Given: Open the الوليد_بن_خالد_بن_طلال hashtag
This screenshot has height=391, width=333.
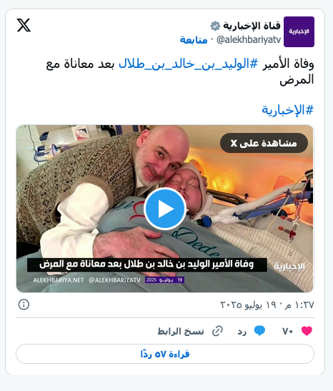Looking at the screenshot, I should coord(188,64).
